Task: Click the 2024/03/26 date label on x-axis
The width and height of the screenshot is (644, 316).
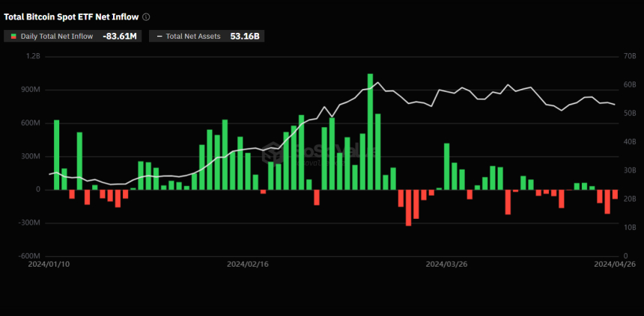Action: 446,264
